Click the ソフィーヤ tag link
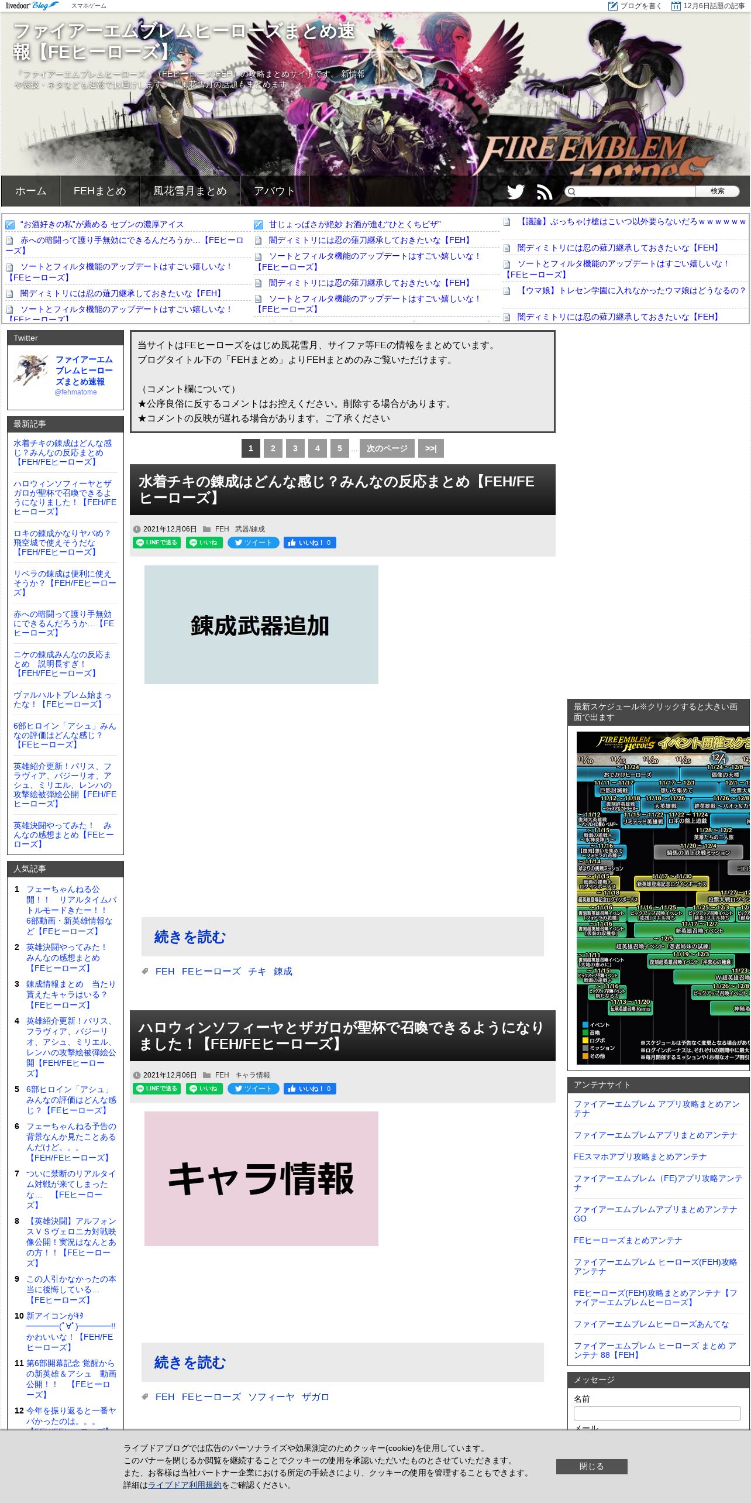This screenshot has width=751, height=1503. [271, 1397]
